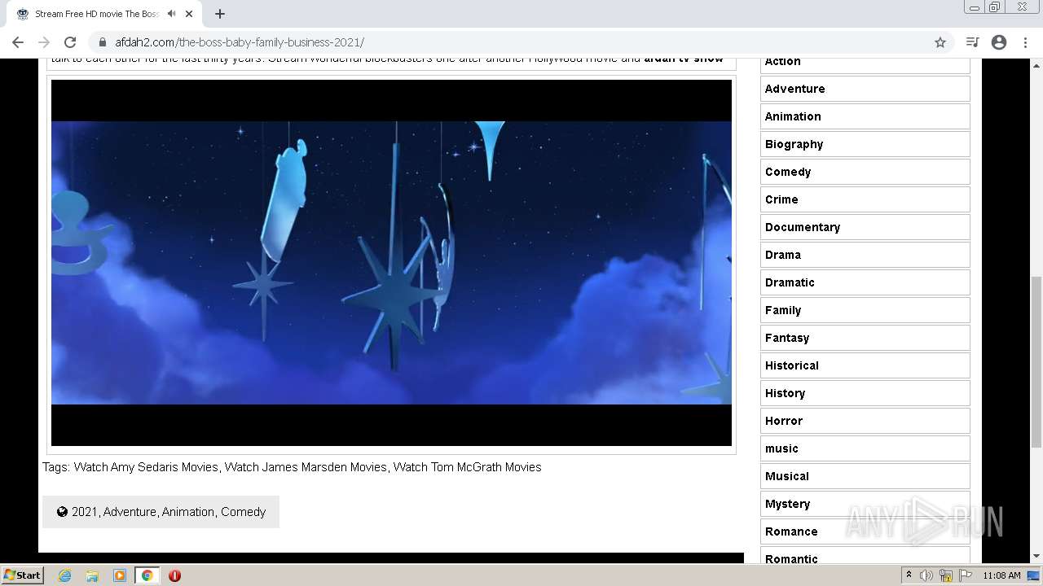Open the Chrome profile icon
1043x586 pixels.
coord(999,42)
